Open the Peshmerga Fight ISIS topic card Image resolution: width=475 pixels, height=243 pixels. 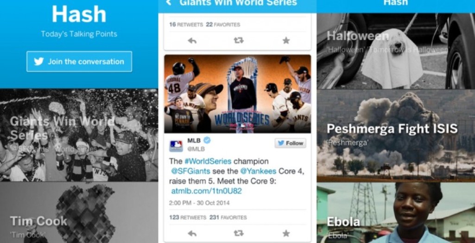pyautogui.click(x=396, y=136)
